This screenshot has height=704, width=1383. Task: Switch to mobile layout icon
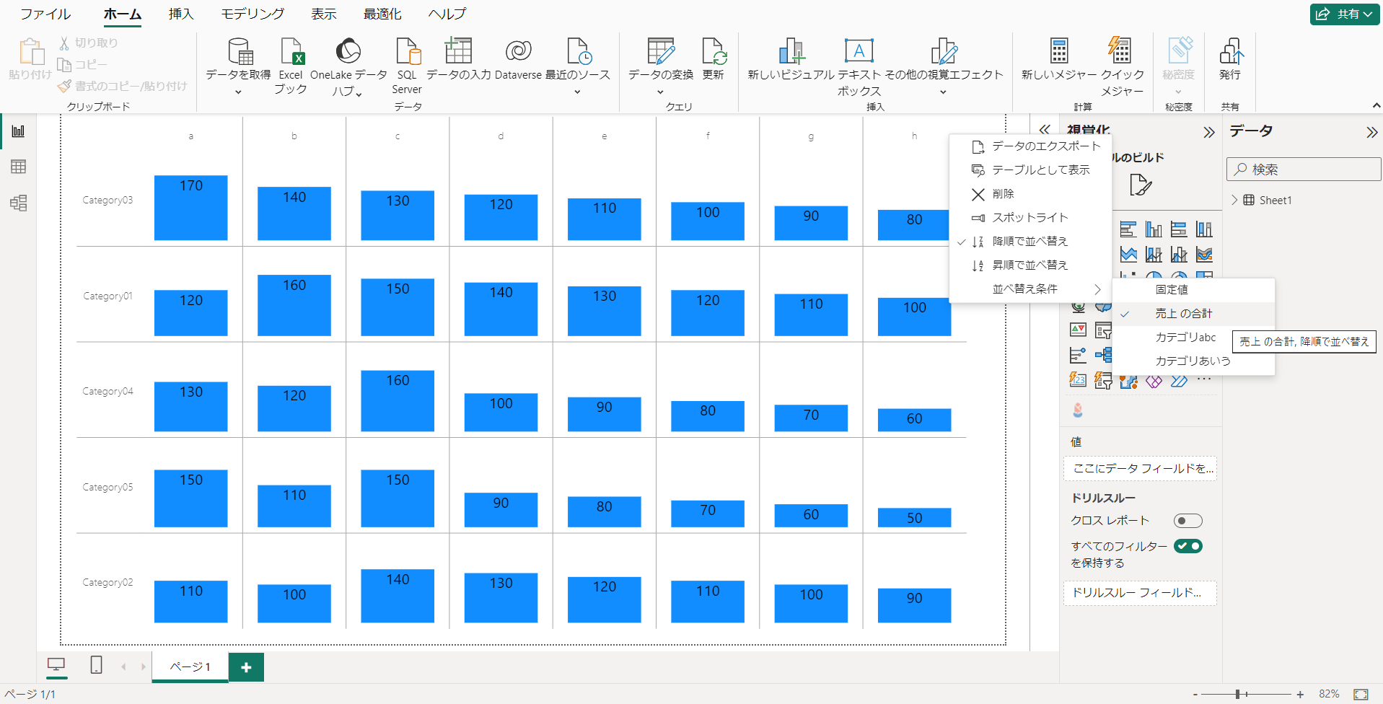click(96, 665)
